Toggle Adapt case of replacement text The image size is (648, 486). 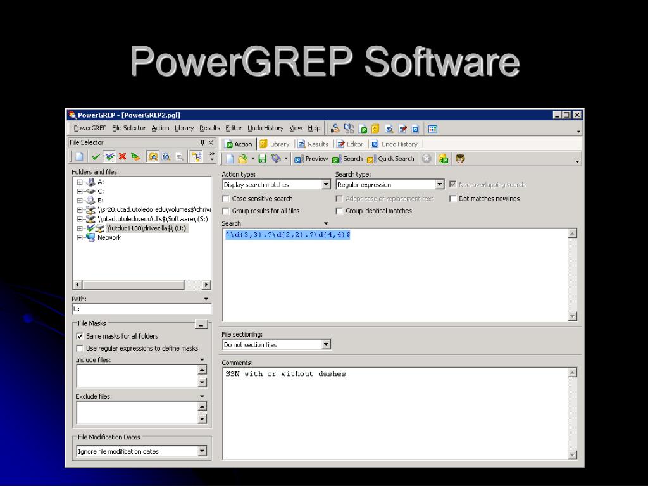[339, 199]
